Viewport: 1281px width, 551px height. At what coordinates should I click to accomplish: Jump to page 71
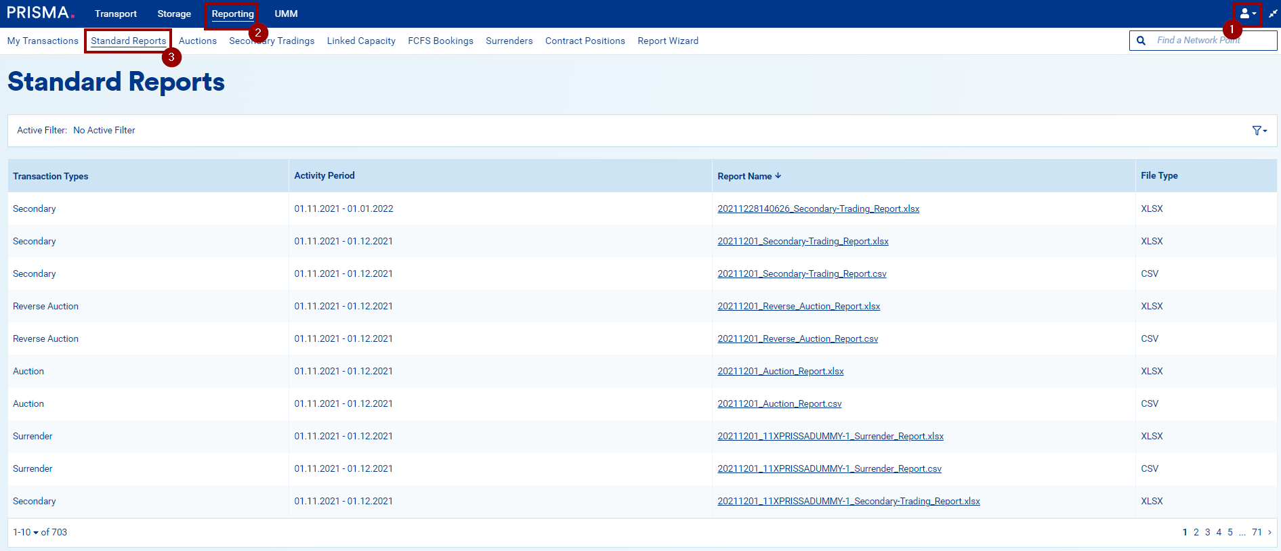click(x=1257, y=533)
